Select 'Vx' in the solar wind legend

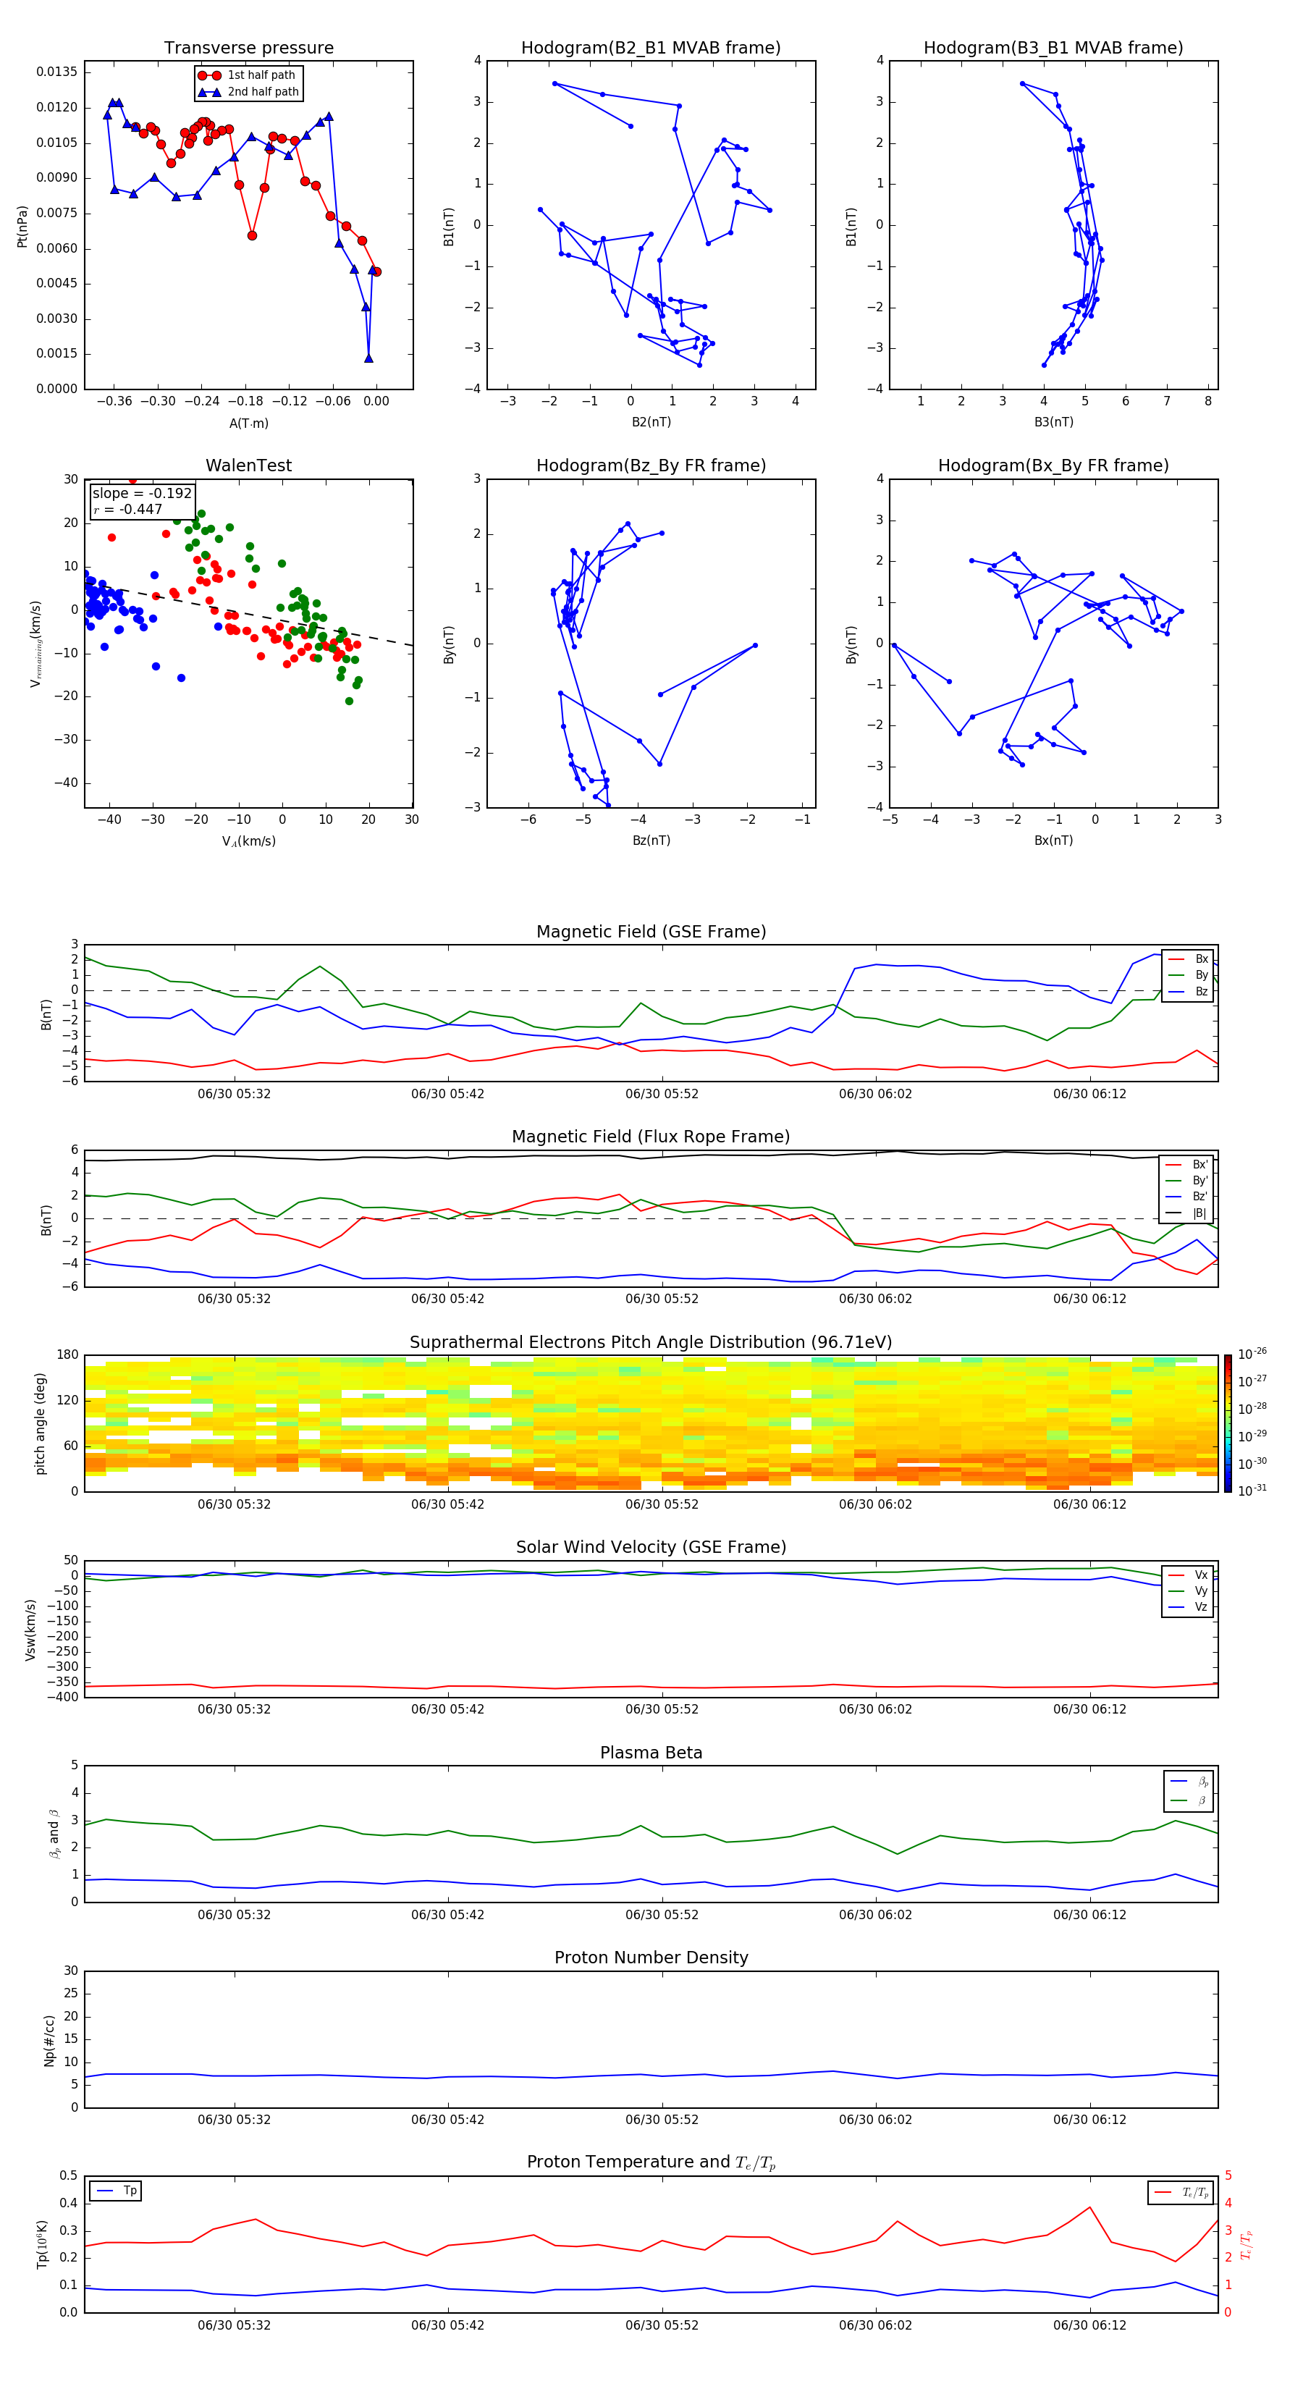coord(1189,1575)
